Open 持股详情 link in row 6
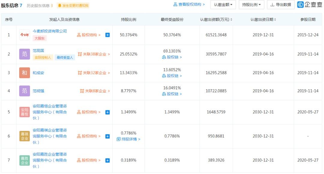This screenshot has width=324, height=174. coord(128,139)
